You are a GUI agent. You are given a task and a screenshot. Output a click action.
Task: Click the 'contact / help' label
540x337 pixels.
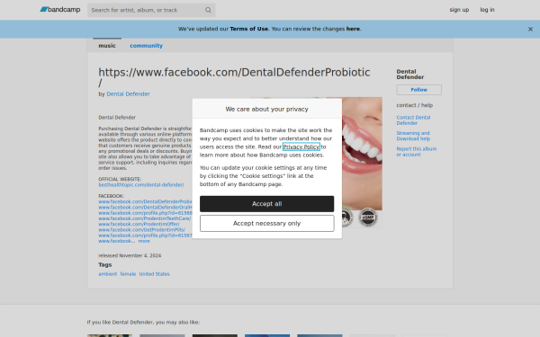click(x=415, y=105)
